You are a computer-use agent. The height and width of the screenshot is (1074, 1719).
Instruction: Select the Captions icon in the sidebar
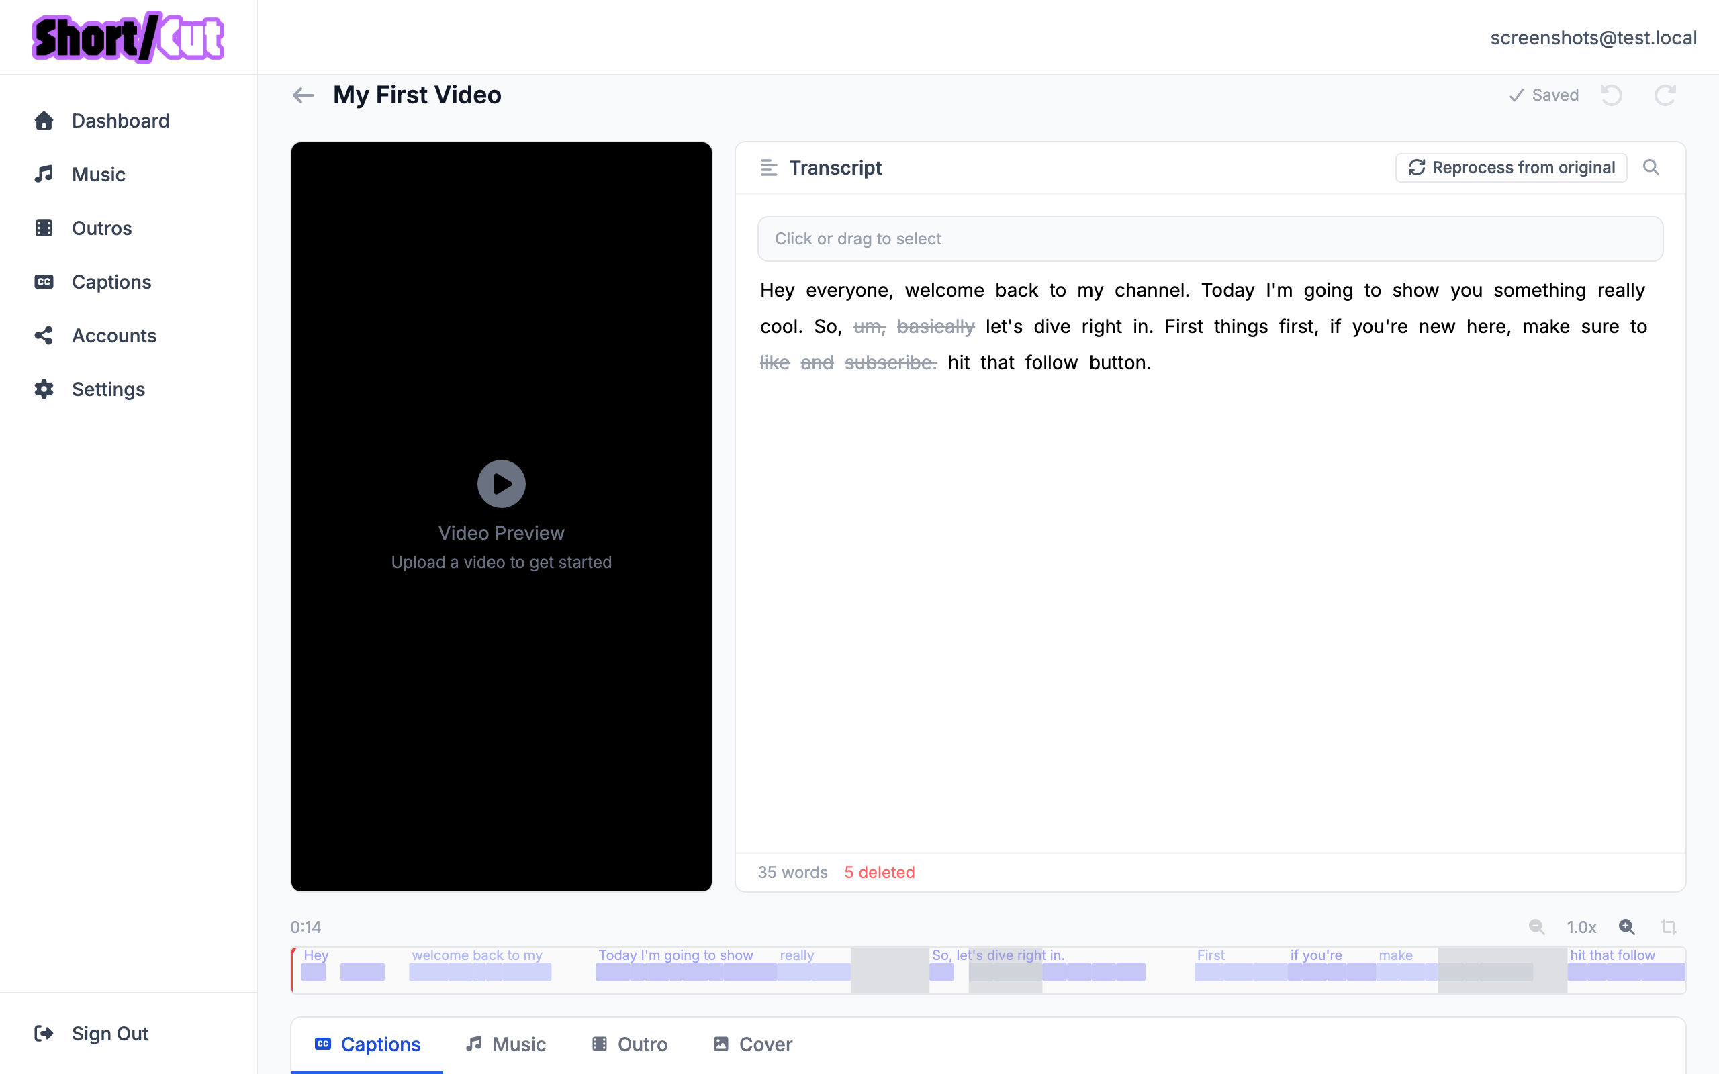44,281
